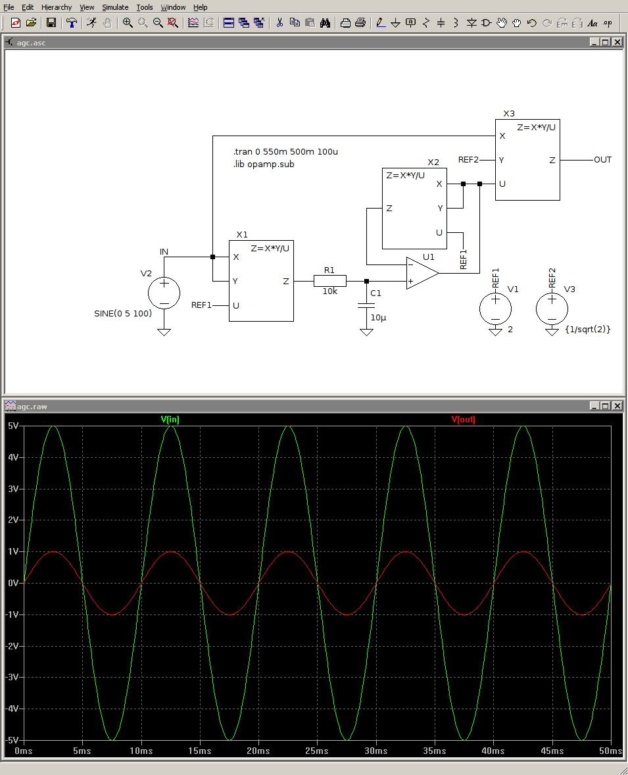
Task: Add text with the Aa icon
Action: point(592,23)
